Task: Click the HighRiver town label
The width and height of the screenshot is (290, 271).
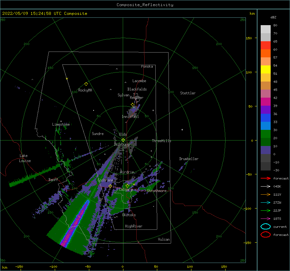Action: [x=134, y=226]
